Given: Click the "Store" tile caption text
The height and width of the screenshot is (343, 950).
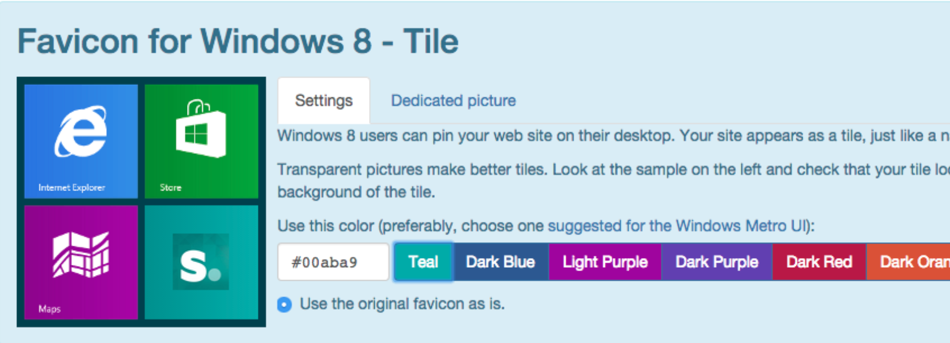Looking at the screenshot, I should click(170, 187).
